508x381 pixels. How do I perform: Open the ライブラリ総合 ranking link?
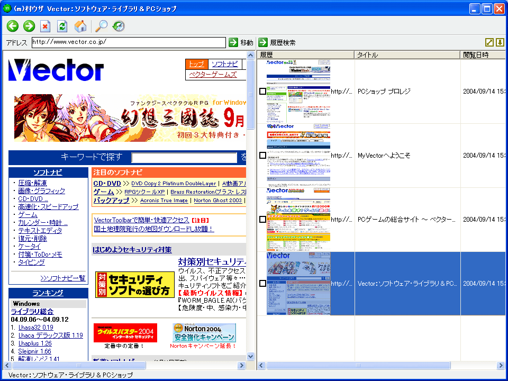pos(32,311)
